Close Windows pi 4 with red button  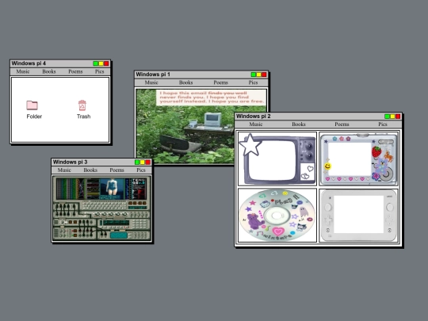(106, 63)
